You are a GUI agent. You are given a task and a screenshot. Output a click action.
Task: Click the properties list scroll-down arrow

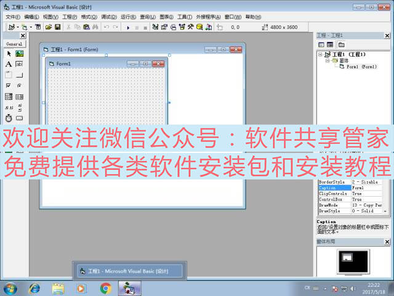pyautogui.click(x=385, y=211)
